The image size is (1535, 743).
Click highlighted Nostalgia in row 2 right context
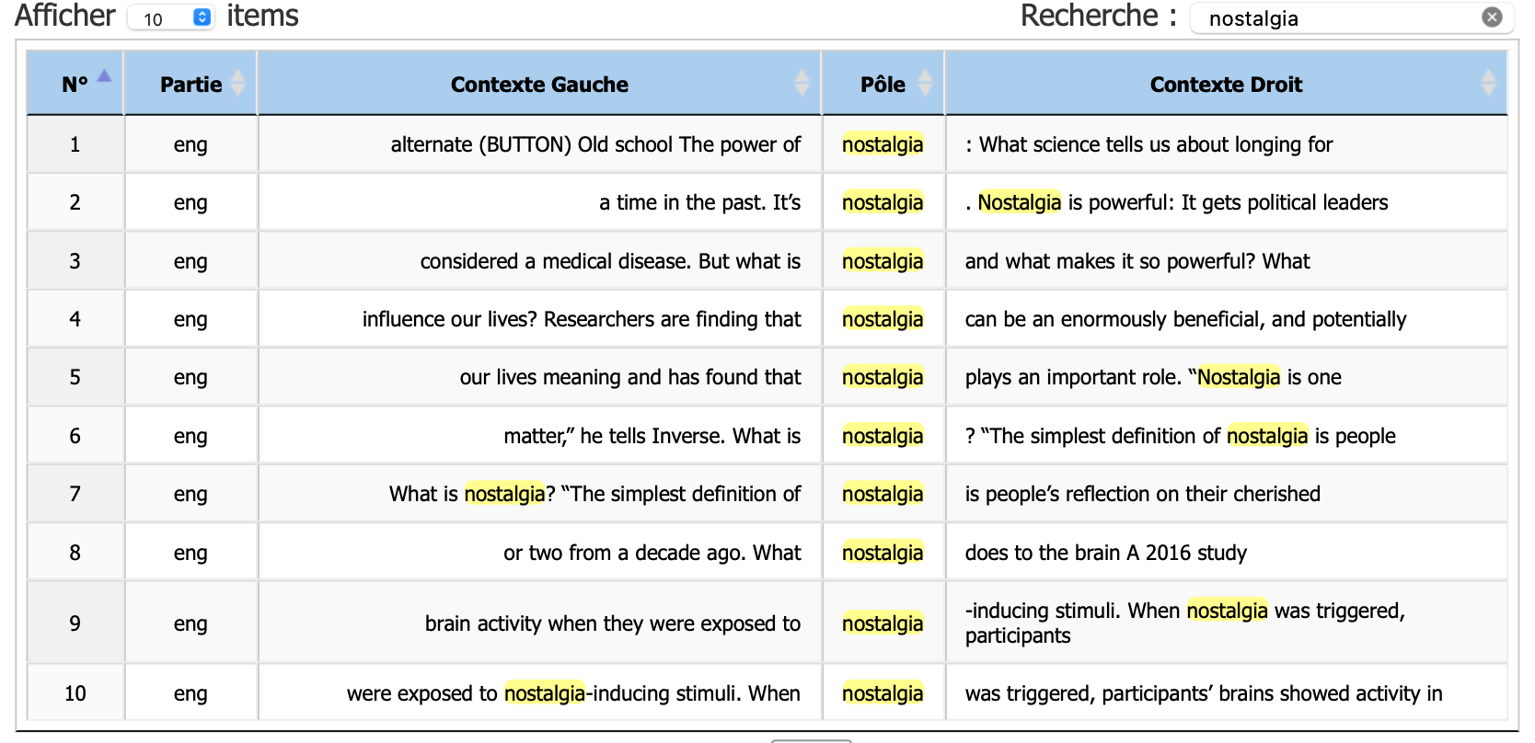click(x=1019, y=202)
